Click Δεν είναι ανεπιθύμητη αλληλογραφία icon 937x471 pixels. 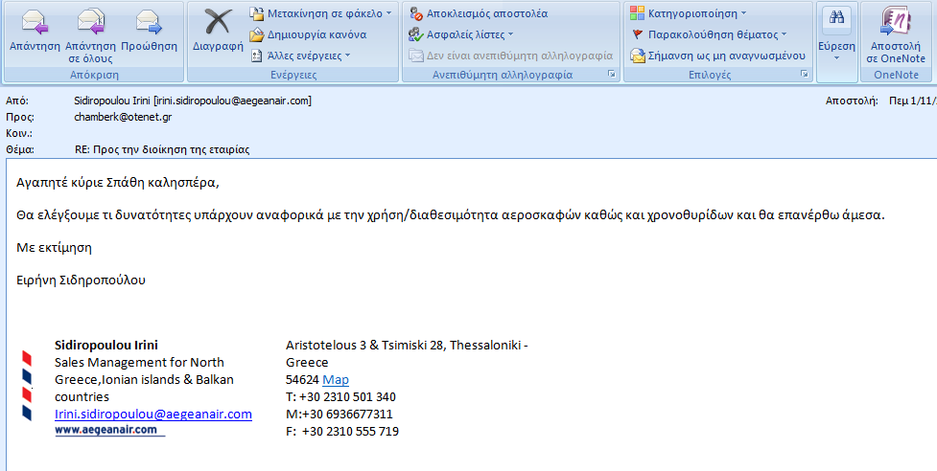[x=416, y=56]
